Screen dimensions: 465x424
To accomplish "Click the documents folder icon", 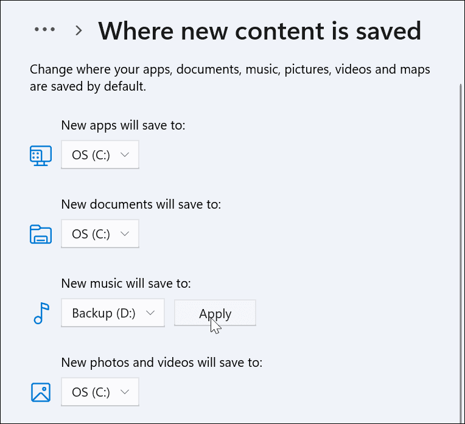I will [41, 234].
